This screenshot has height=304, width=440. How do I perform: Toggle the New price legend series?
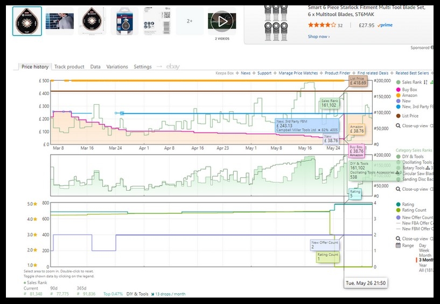tap(403, 101)
